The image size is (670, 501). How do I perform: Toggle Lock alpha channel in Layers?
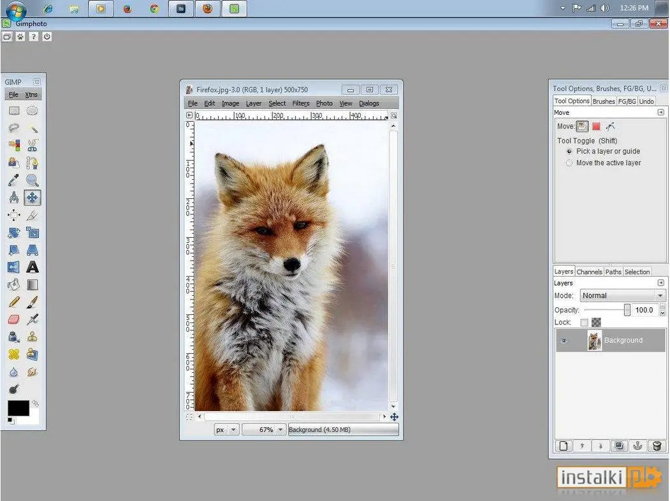pyautogui.click(x=596, y=323)
